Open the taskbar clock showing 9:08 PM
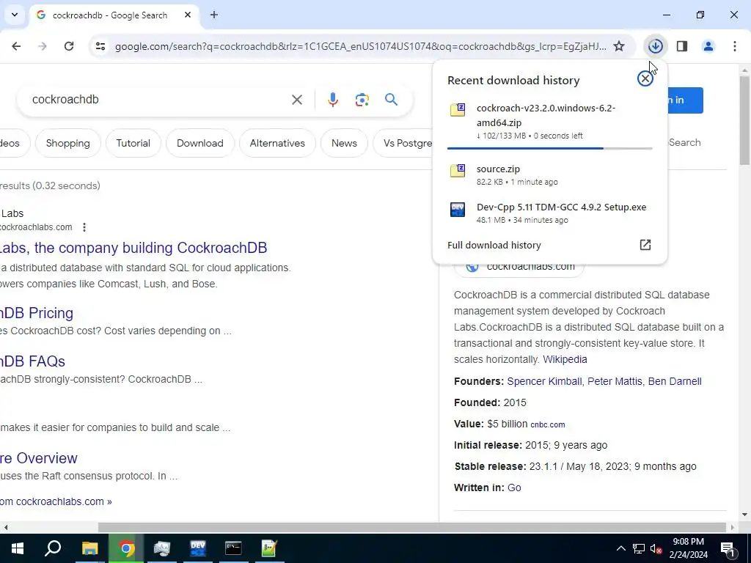This screenshot has width=751, height=563. tap(688, 548)
